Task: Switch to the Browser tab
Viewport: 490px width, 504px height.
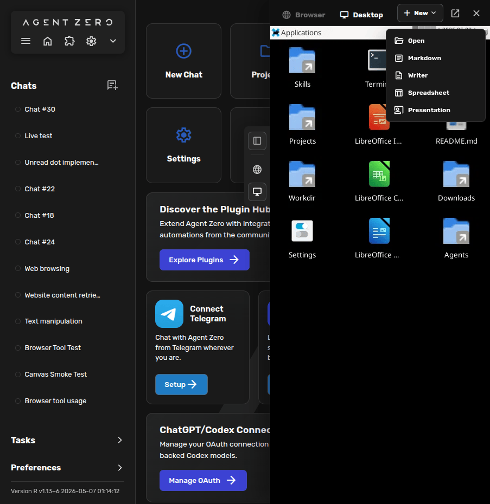Action: point(303,15)
